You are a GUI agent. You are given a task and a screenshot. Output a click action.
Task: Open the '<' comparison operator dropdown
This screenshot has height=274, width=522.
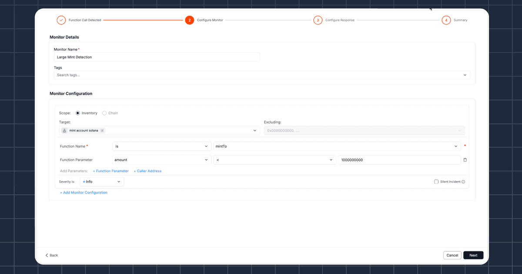tap(274, 160)
